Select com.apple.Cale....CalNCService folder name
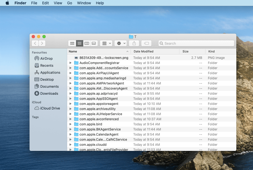Screen dimensions: 253x170 103,139
